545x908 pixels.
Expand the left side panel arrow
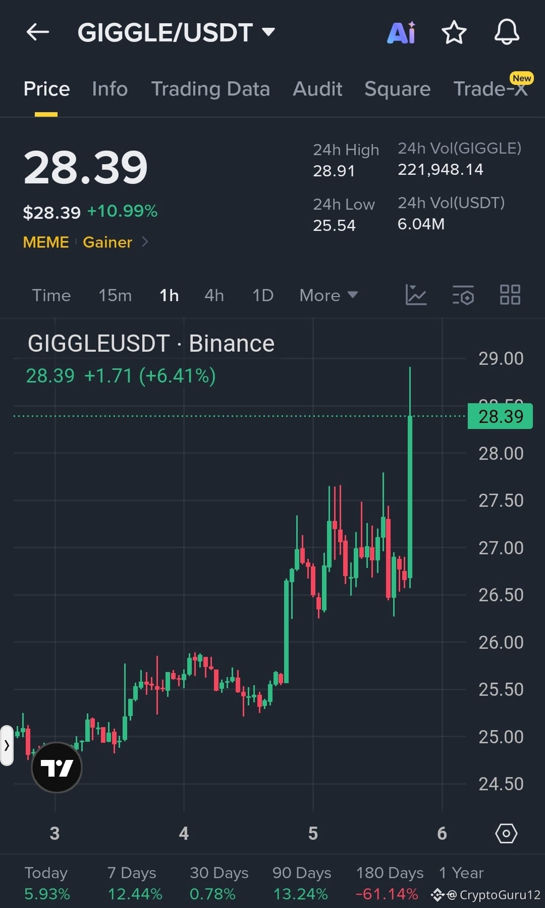(7, 745)
